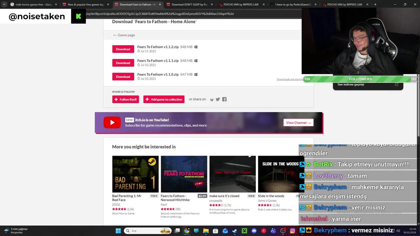The width and height of the screenshot is (420, 236).
Task: Download Fears To Fathom v1.1.0.zip
Action: tap(123, 77)
